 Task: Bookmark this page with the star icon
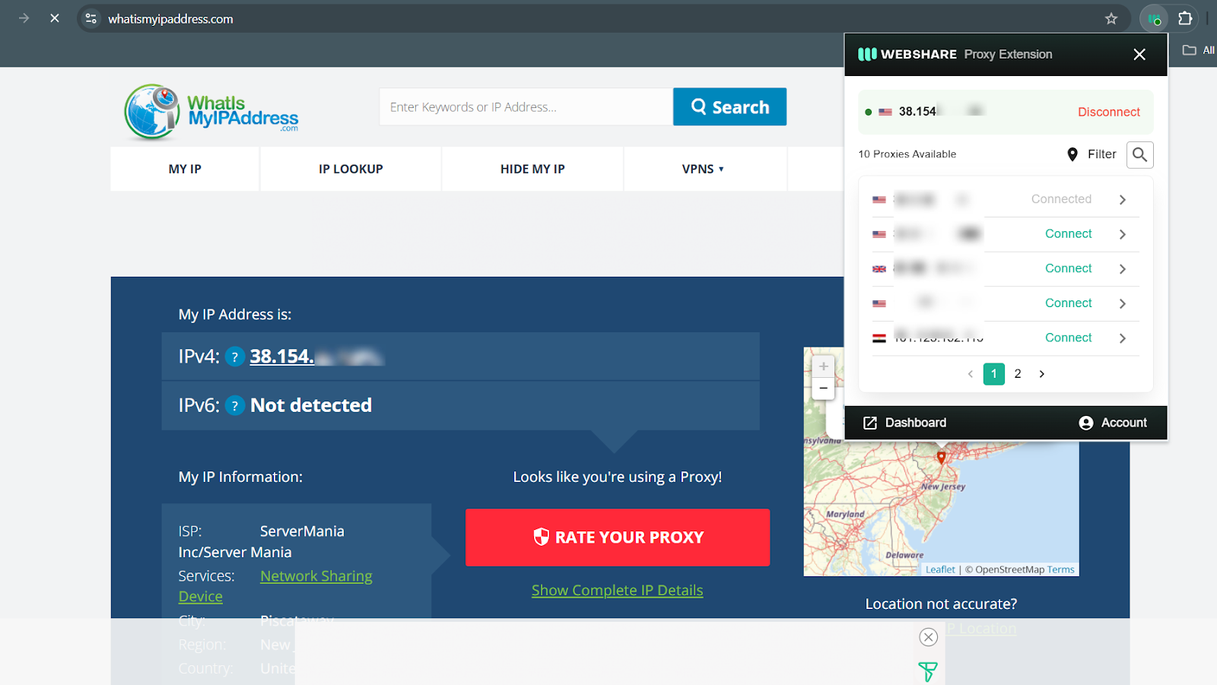tap(1111, 18)
